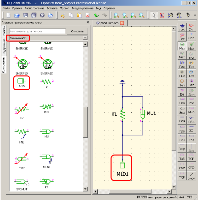
Task: Click the first magnifier zoom icon
Action: tap(116, 15)
